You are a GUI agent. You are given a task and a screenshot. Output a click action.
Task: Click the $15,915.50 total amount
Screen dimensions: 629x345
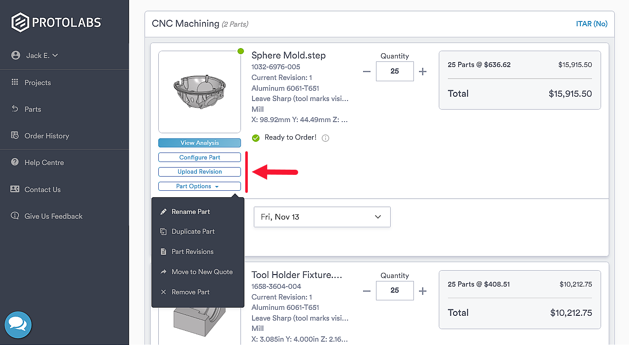point(570,94)
